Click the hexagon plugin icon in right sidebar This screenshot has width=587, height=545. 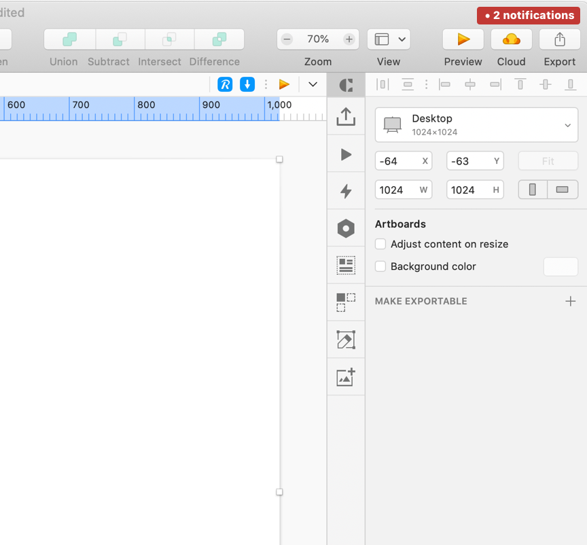[346, 228]
